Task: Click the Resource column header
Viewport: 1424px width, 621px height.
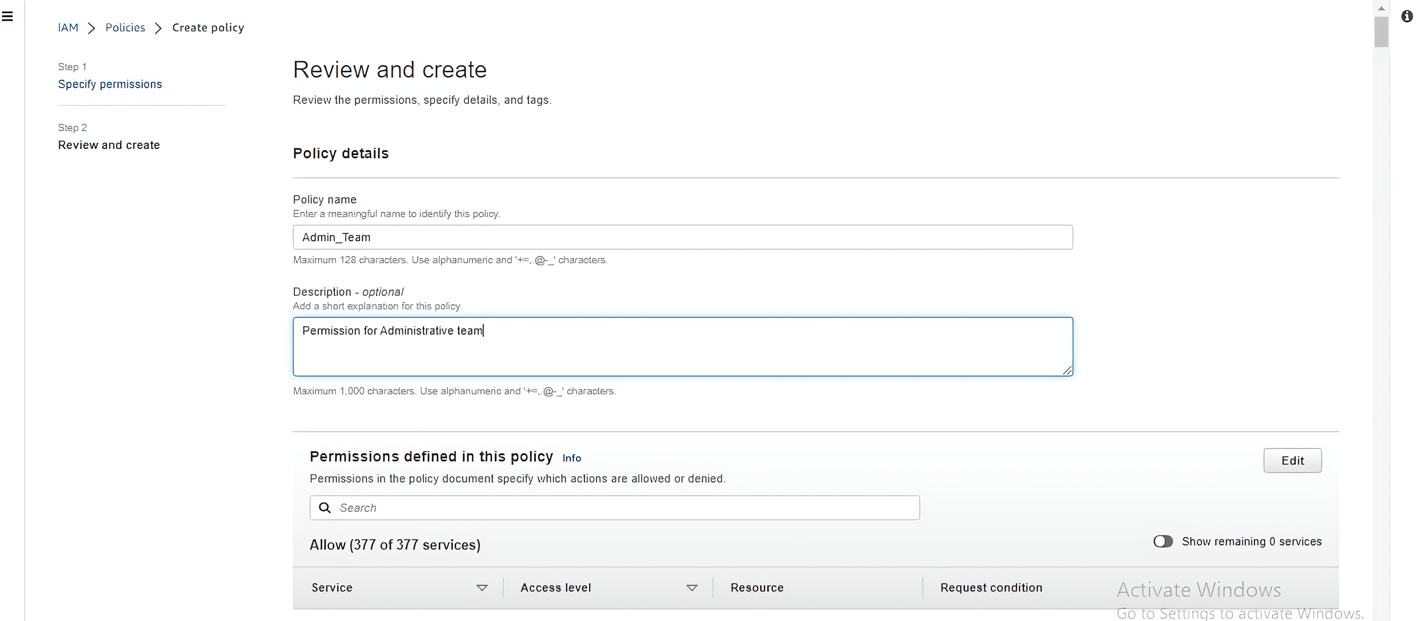Action: 757,588
